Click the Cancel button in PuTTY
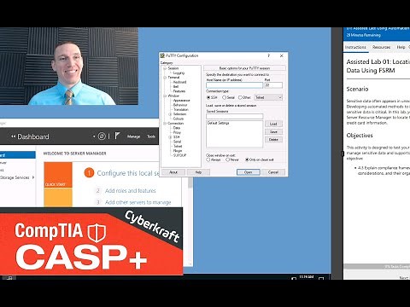This screenshot has height=307, width=410. pos(273,172)
